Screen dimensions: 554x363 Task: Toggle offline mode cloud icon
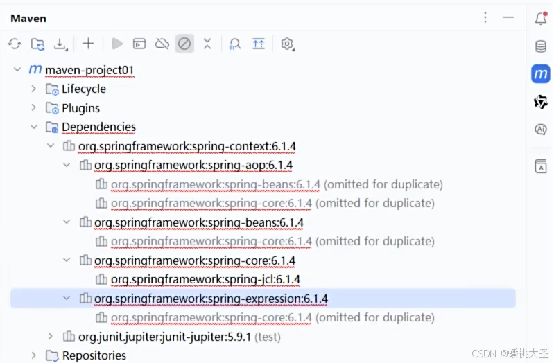click(162, 44)
